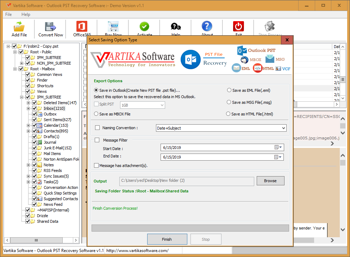This screenshot has height=257, width=350.
Task: Click the Buy Now shopping cart icon
Action: 113,26
